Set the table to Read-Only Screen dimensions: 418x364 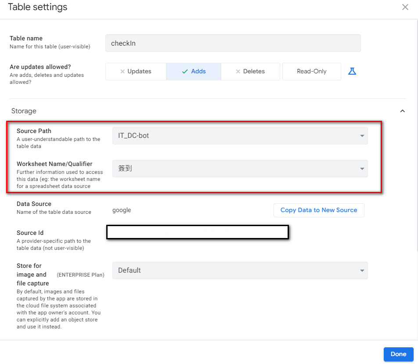pyautogui.click(x=311, y=72)
